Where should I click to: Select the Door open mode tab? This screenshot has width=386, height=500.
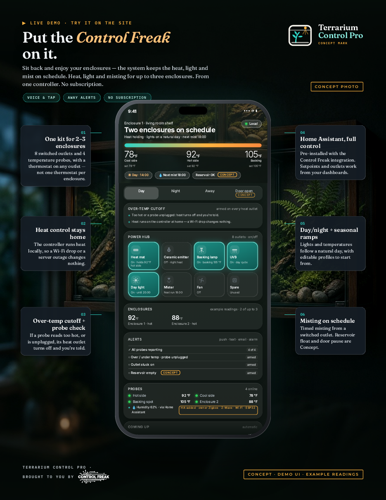pos(244,193)
